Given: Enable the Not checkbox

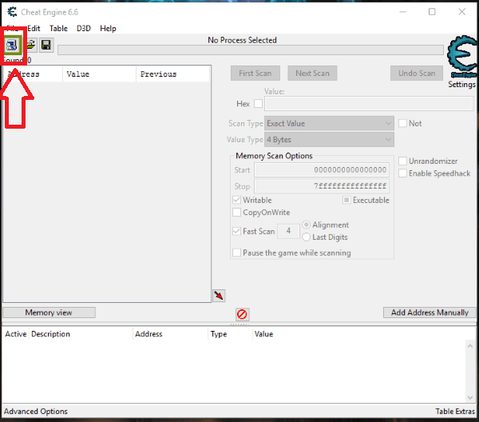Looking at the screenshot, I should [402, 123].
